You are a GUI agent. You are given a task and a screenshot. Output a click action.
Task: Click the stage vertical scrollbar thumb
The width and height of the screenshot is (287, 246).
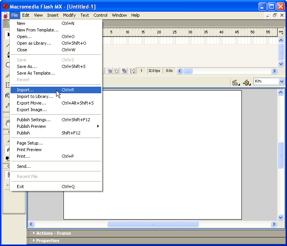click(281, 155)
